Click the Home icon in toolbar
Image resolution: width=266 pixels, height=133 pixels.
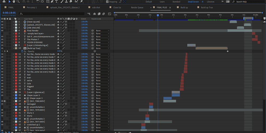click(x=4, y=2)
